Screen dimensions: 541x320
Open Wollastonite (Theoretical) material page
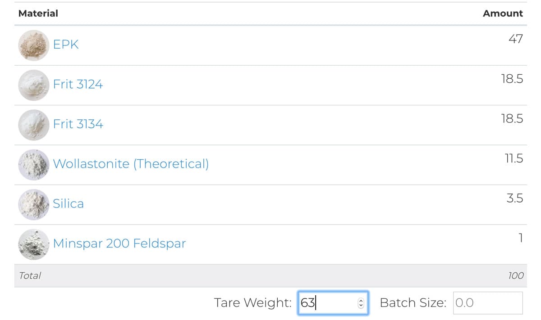(131, 164)
